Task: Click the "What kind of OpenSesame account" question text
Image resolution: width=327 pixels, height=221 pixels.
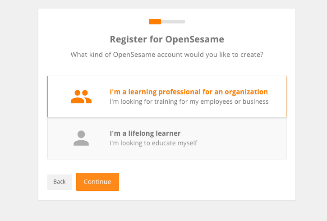Action: pyautogui.click(x=167, y=55)
